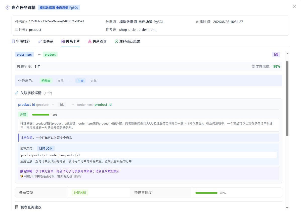Click the 联表查询建议 section icon
This screenshot has height=215, width=301.
[x=17, y=207]
